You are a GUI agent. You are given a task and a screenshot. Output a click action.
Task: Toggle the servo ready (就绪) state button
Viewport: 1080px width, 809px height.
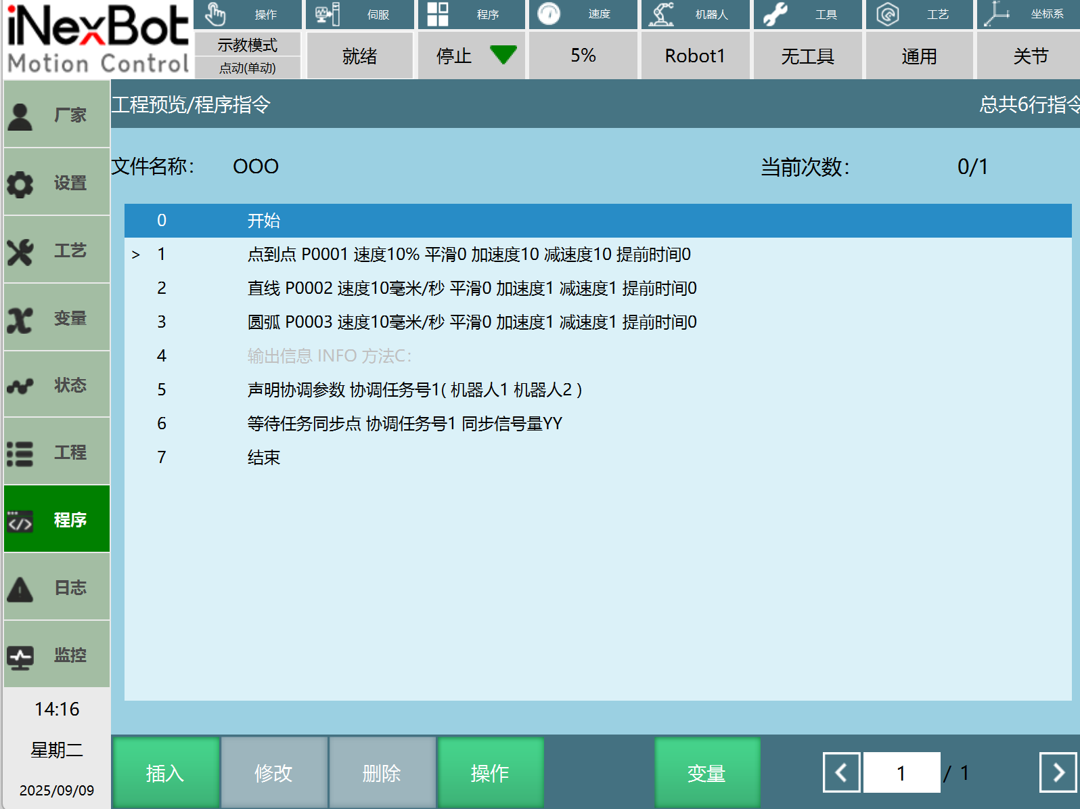pyautogui.click(x=359, y=56)
